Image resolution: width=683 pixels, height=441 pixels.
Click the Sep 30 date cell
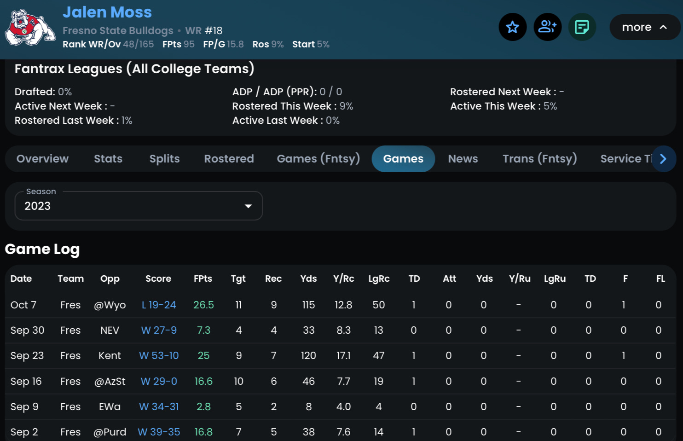27,331
